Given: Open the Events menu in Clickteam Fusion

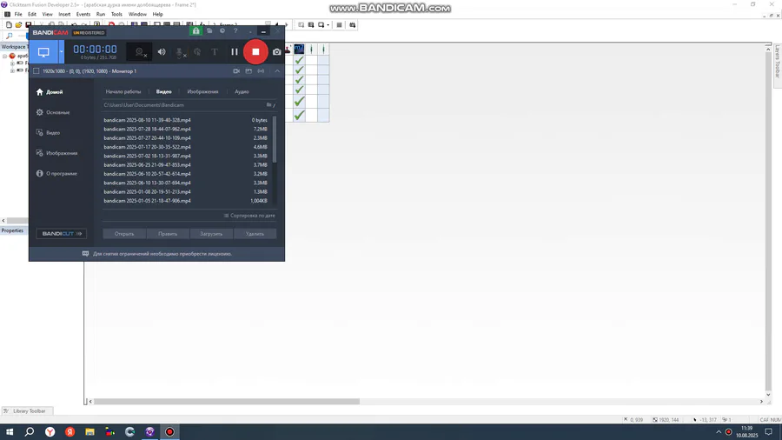Looking at the screenshot, I should coord(83,15).
